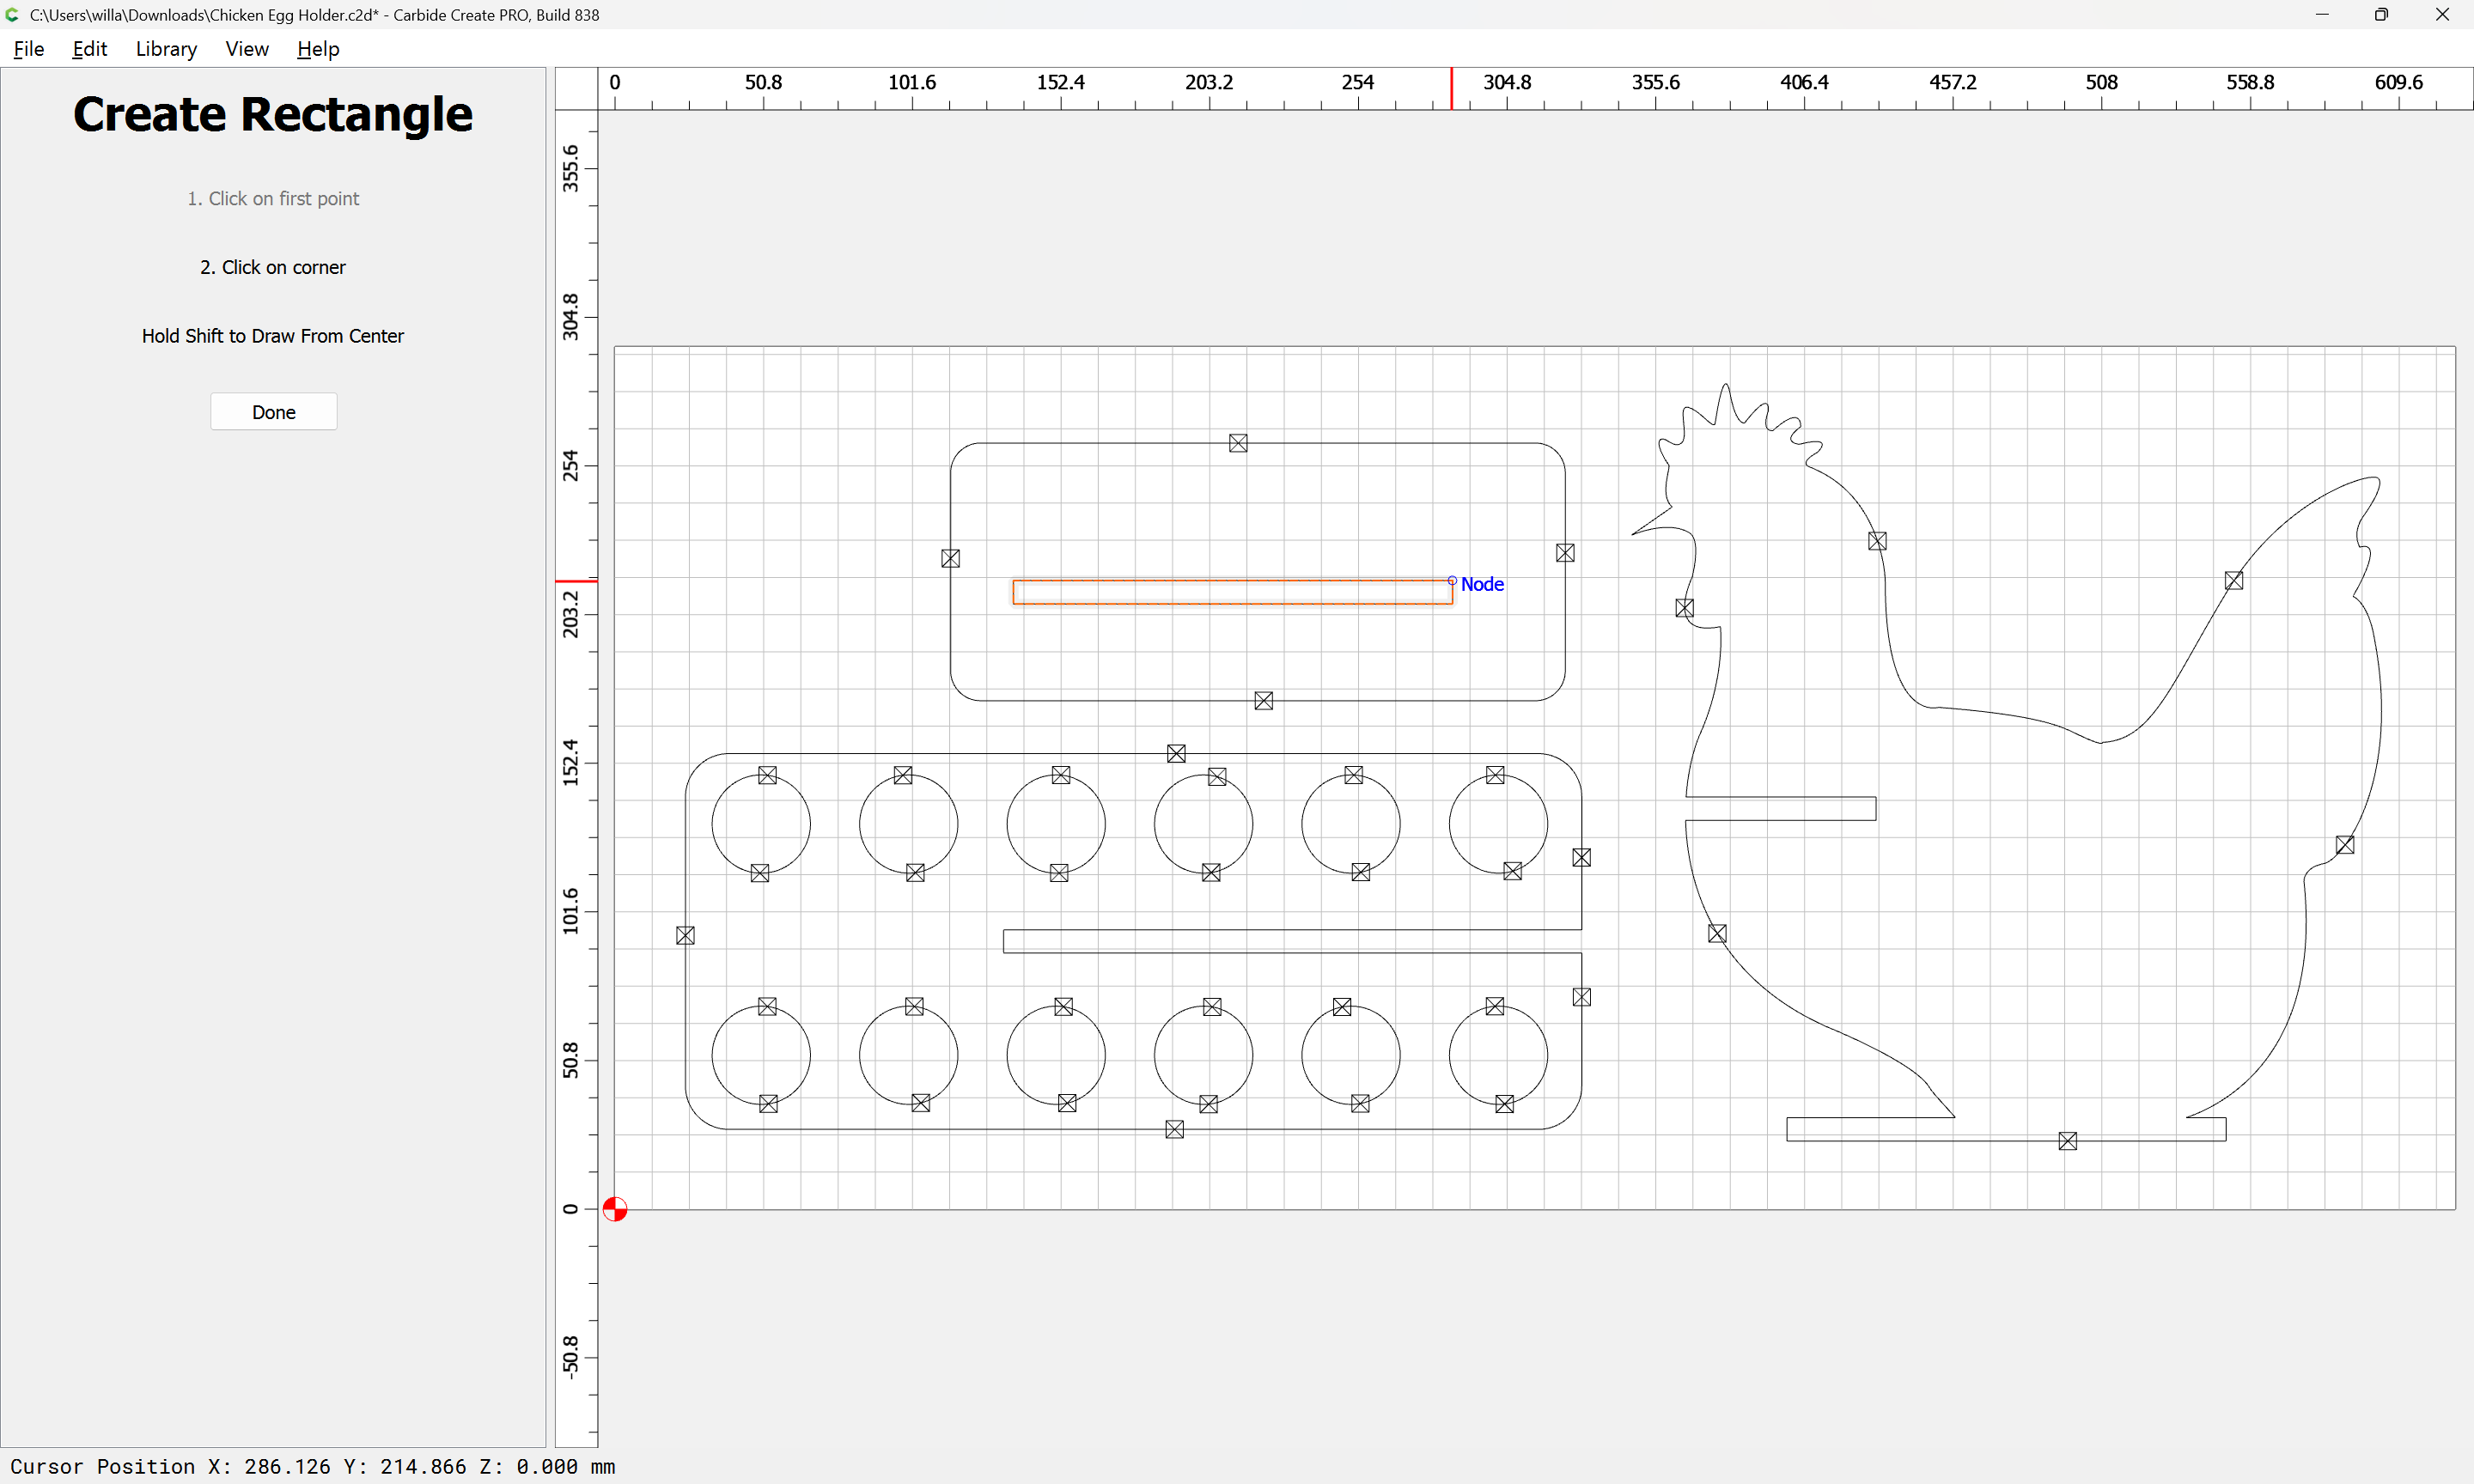Viewport: 2474px width, 1484px height.
Task: Click the 'Click on first point' step text
Action: click(x=273, y=198)
